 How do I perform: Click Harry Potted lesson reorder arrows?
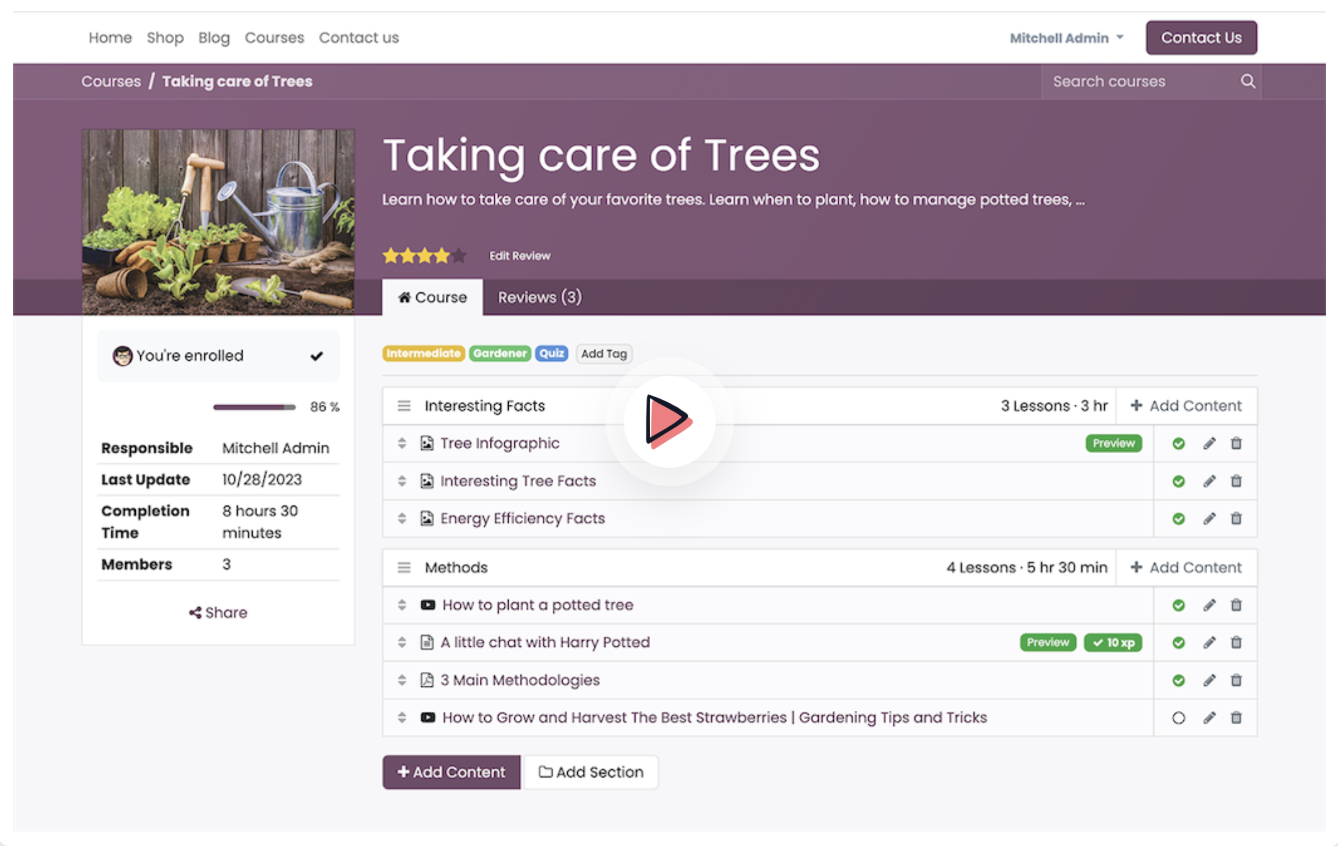tap(402, 642)
